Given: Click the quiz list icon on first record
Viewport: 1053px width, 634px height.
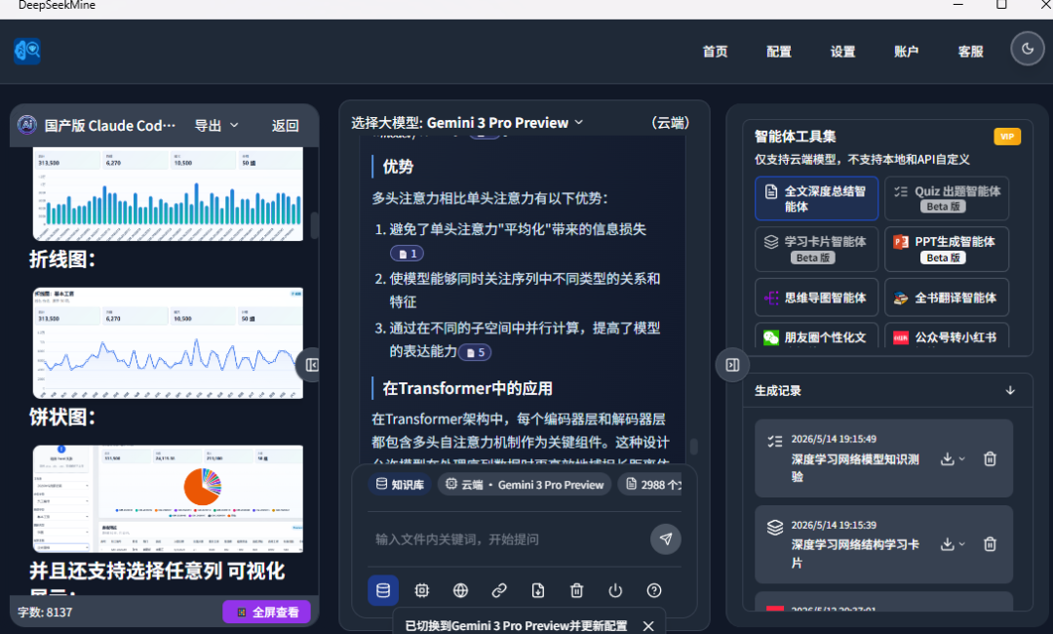Looking at the screenshot, I should [774, 441].
